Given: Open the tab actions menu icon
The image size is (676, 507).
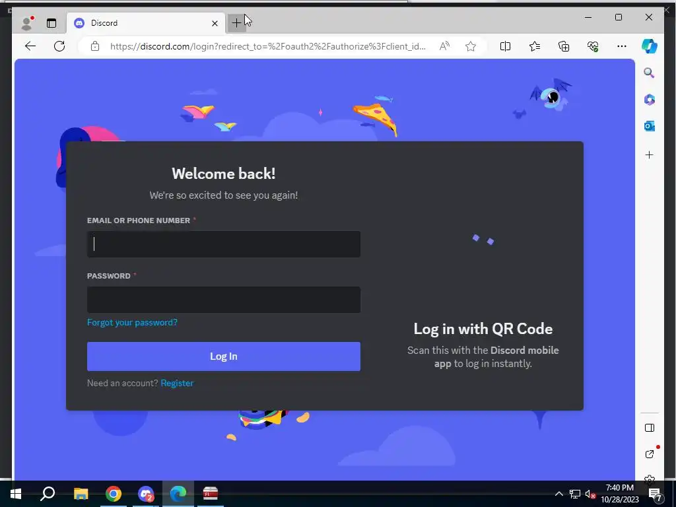Looking at the screenshot, I should coord(51,23).
